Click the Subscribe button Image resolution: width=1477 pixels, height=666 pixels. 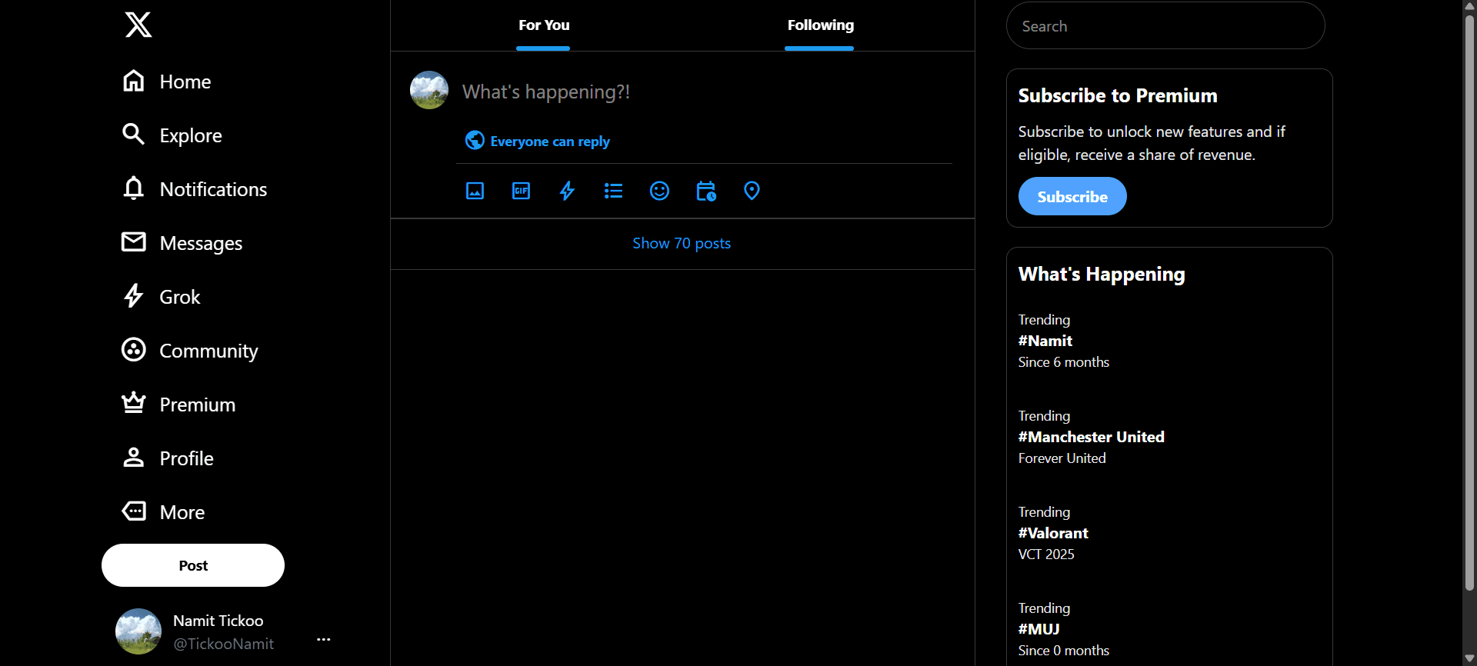(x=1072, y=197)
